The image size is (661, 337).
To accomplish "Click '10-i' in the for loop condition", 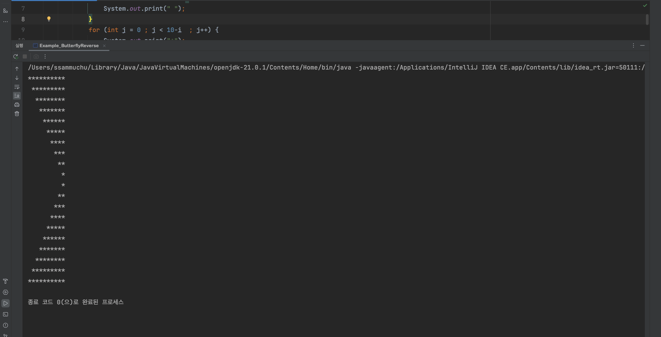I will tap(174, 30).
